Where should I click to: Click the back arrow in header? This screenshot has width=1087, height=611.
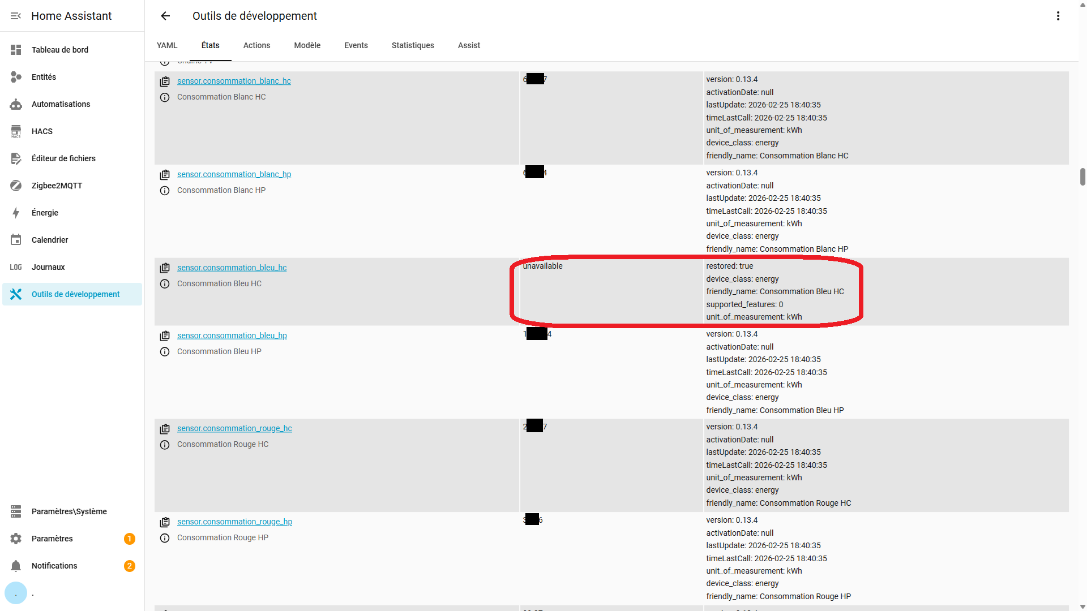point(165,16)
